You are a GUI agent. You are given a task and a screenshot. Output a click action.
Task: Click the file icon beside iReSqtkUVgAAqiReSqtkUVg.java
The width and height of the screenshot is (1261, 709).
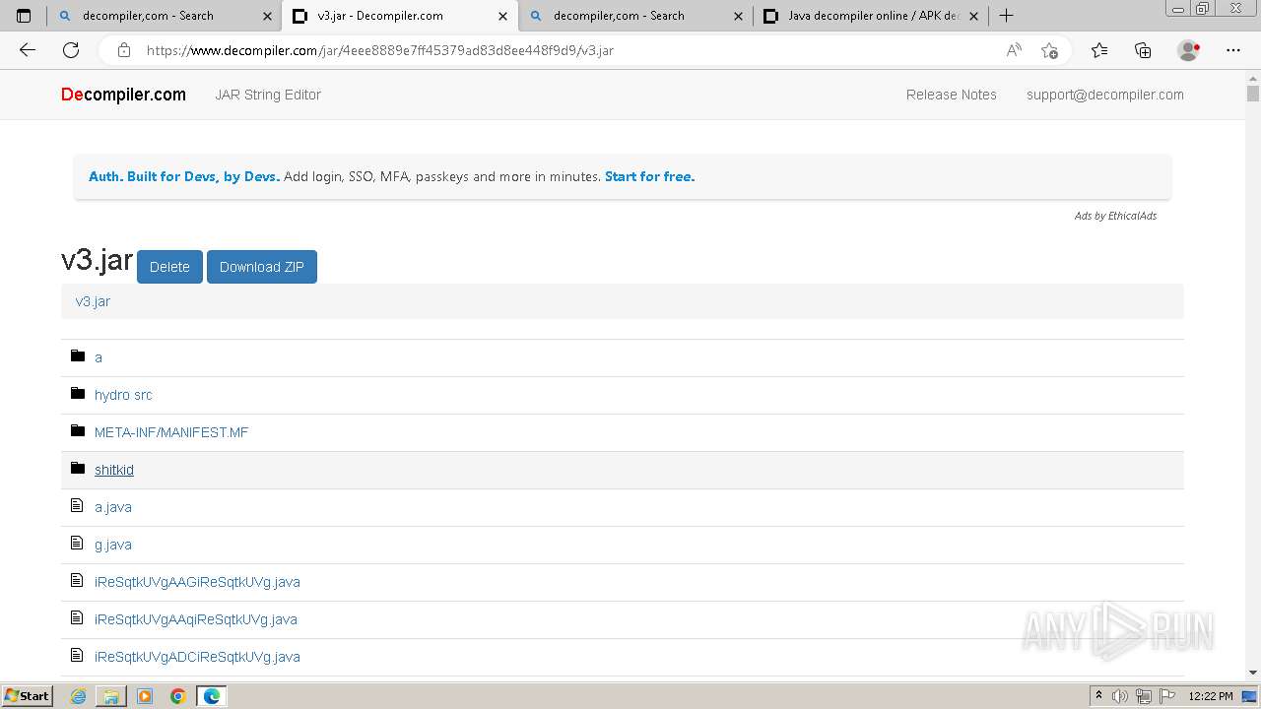click(x=77, y=617)
